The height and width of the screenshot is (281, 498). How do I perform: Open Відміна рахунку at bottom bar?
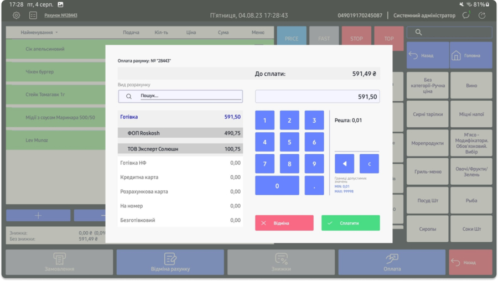[x=170, y=262]
